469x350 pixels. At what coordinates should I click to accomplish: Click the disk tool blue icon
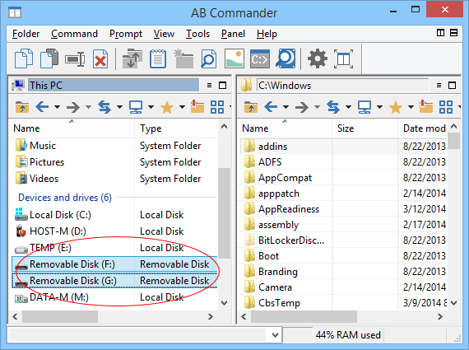tap(286, 58)
